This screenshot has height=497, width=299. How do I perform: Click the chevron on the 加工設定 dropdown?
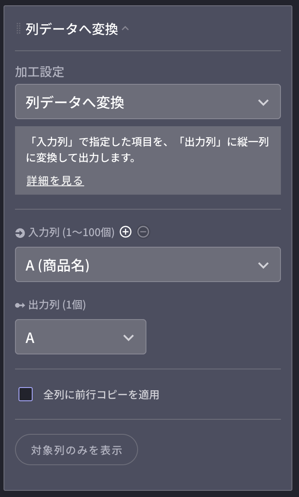263,102
